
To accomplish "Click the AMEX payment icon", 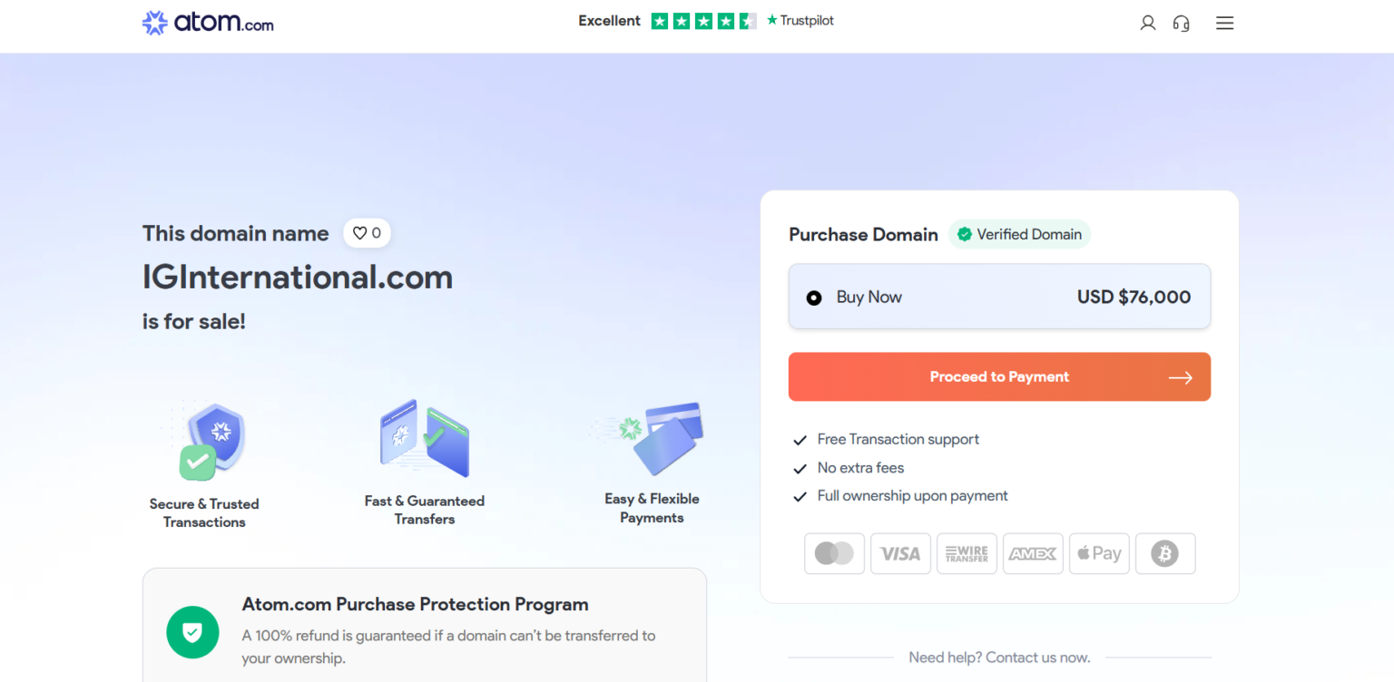I will point(1033,553).
